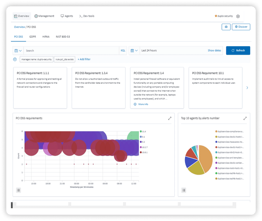262x221 pixels.
Task: Click duploservices-k8-02-host legend item
Action: click(x=230, y=152)
